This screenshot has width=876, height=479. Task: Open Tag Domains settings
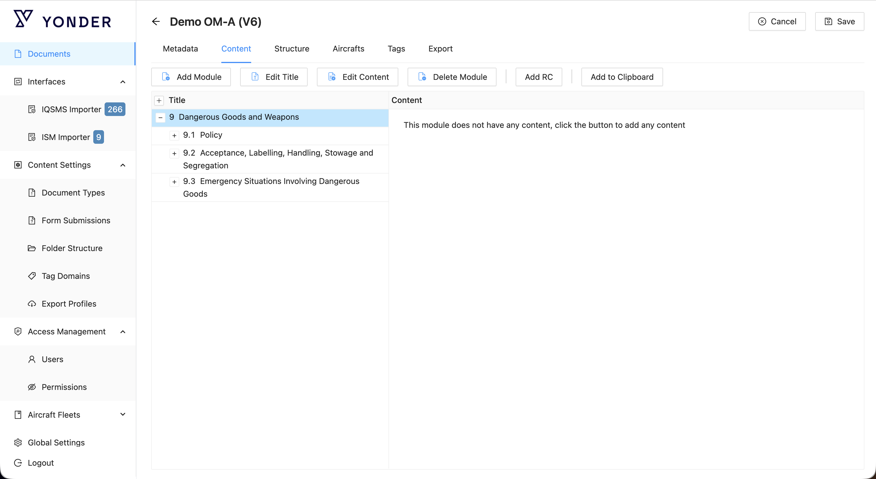pyautogui.click(x=66, y=276)
